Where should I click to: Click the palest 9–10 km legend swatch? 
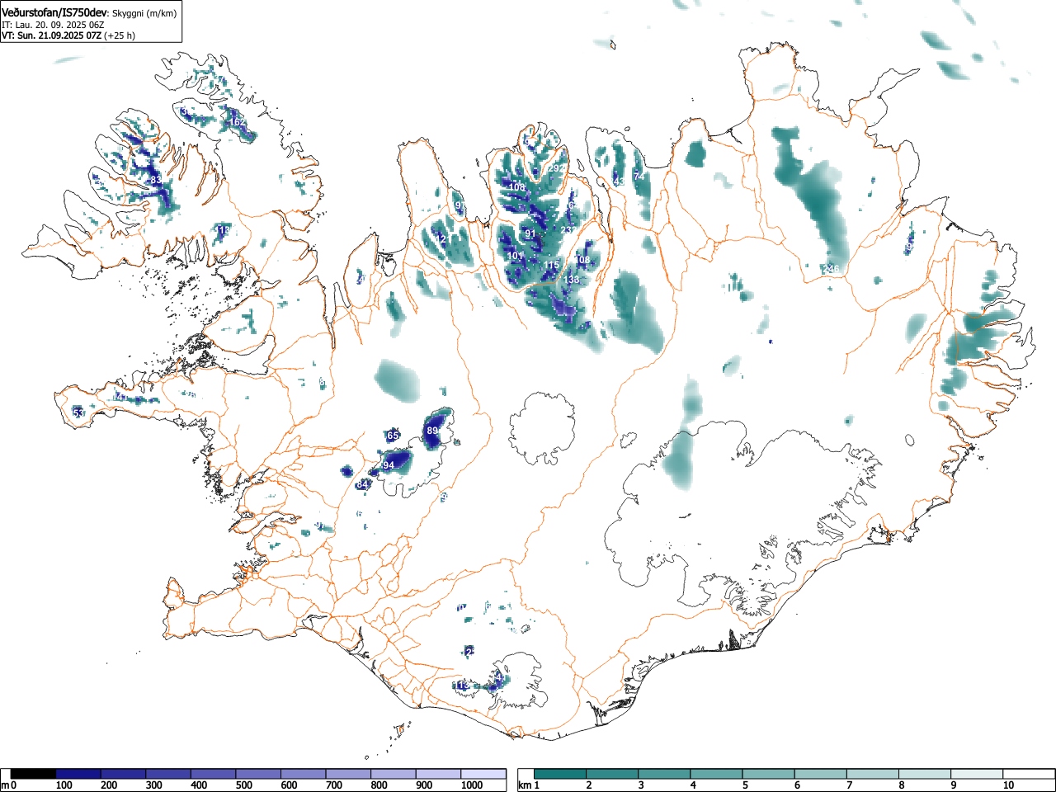978,774
